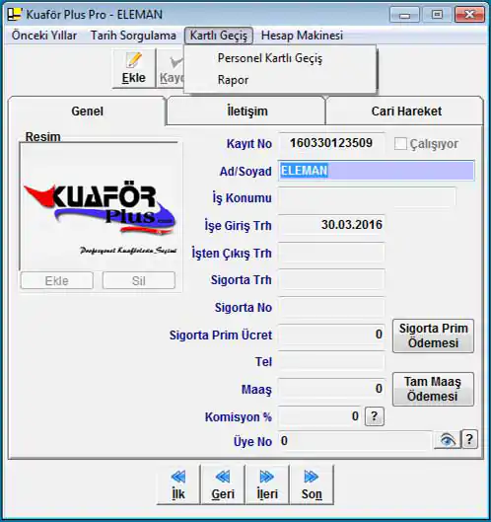
Task: Click the Kuaför Plus Pro title bar icon
Action: 15,15
